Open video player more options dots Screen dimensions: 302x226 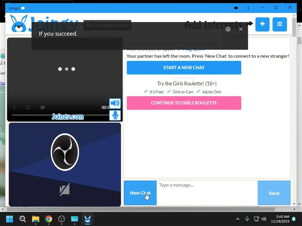click(x=14, y=107)
